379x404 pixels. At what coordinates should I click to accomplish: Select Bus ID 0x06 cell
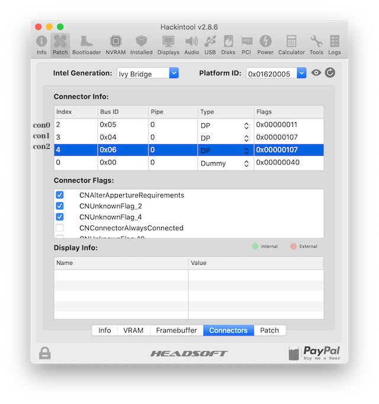(x=123, y=150)
